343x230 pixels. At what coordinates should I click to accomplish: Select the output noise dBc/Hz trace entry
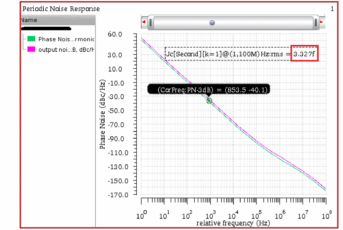point(66,50)
